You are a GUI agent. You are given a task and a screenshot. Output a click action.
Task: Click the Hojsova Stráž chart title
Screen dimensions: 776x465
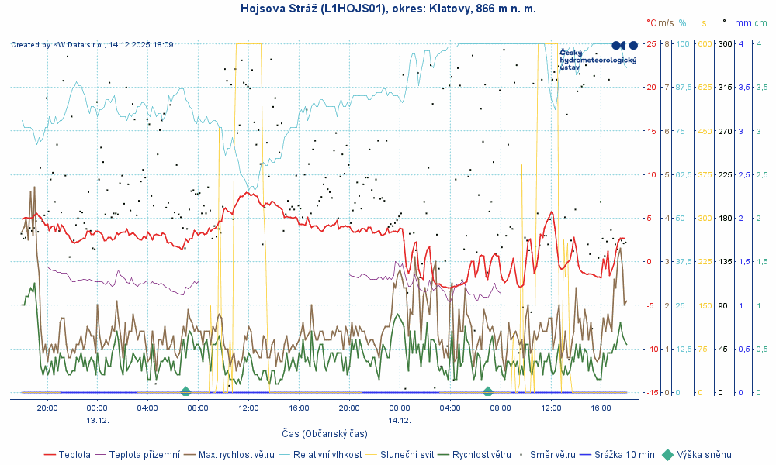pos(387,9)
